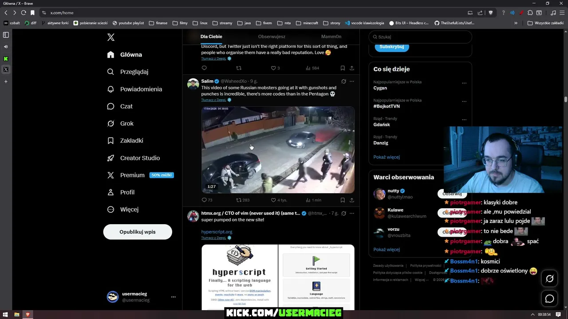The width and height of the screenshot is (568, 319).
Task: Expand the Więcej navigation menu
Action: tap(123, 210)
